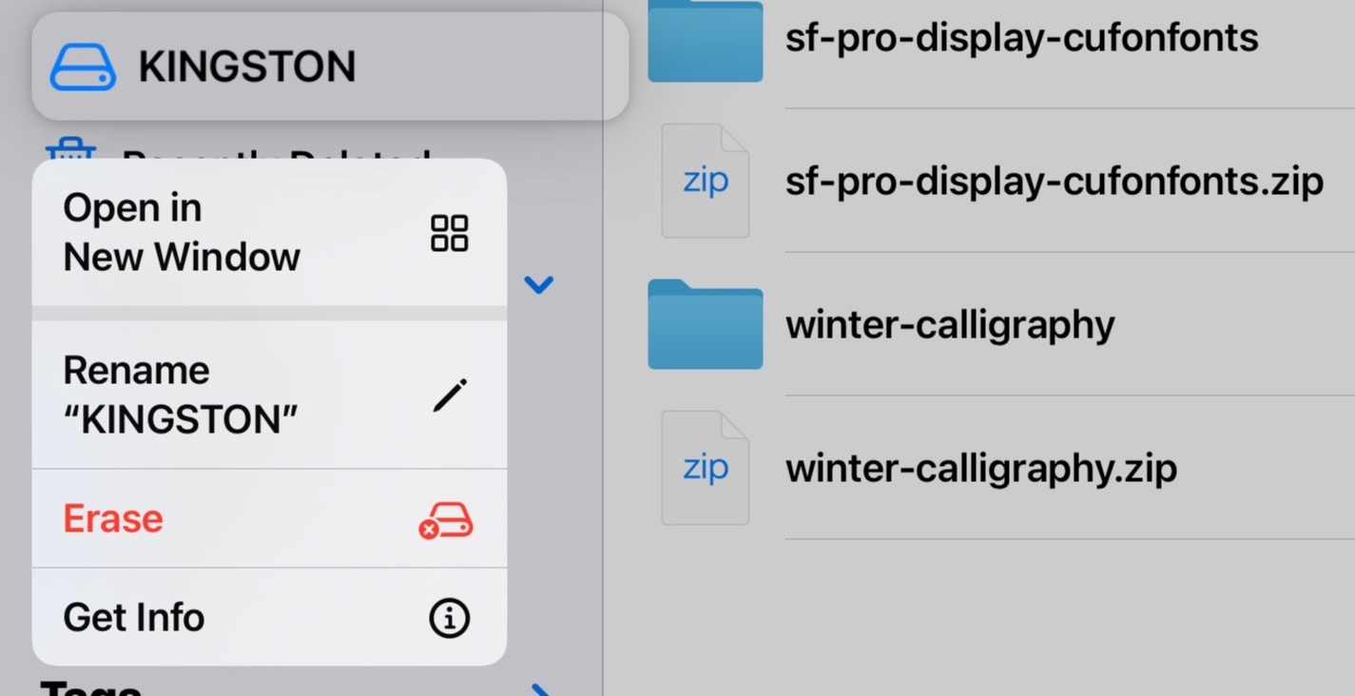Select Get Info from the context menu
This screenshot has height=696, width=1355.
269,617
